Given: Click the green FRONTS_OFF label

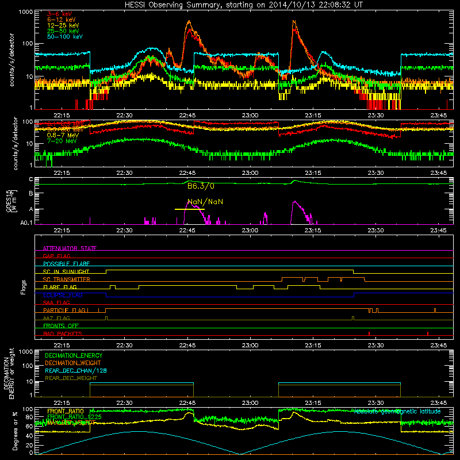Looking at the screenshot, I should [61, 326].
